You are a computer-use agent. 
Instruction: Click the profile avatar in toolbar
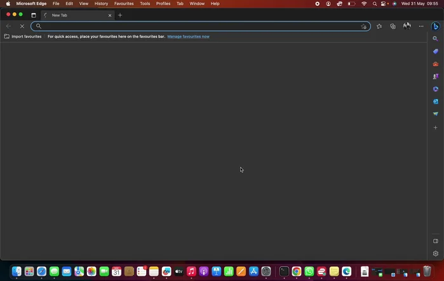pyautogui.click(x=407, y=26)
